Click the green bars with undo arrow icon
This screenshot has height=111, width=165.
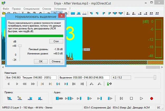coord(109,84)
